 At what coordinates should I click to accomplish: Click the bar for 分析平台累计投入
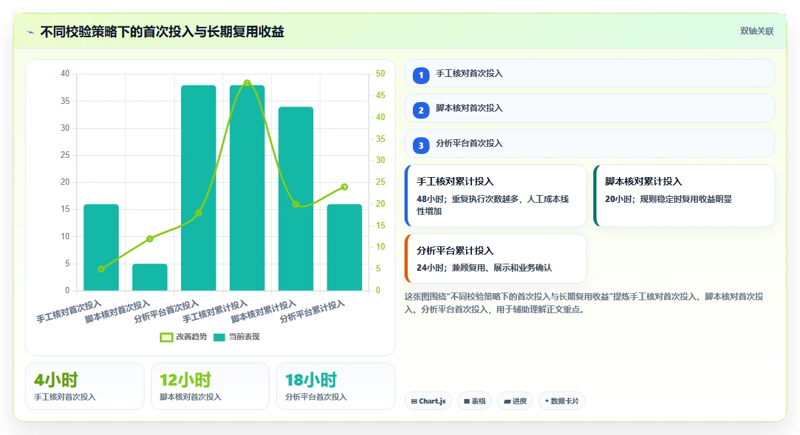pyautogui.click(x=345, y=248)
